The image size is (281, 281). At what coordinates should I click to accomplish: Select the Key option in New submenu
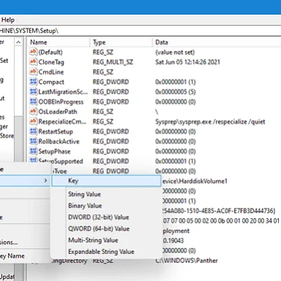coord(106,181)
